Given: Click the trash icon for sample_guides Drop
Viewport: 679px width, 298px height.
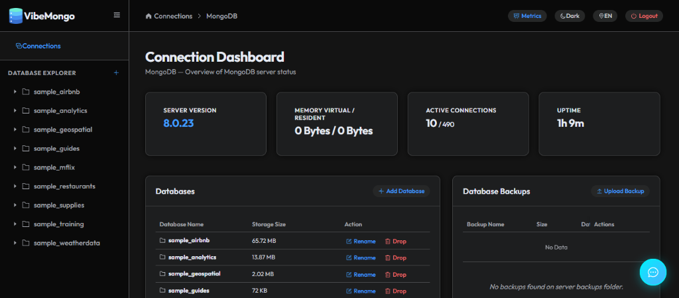Looking at the screenshot, I should [387, 291].
